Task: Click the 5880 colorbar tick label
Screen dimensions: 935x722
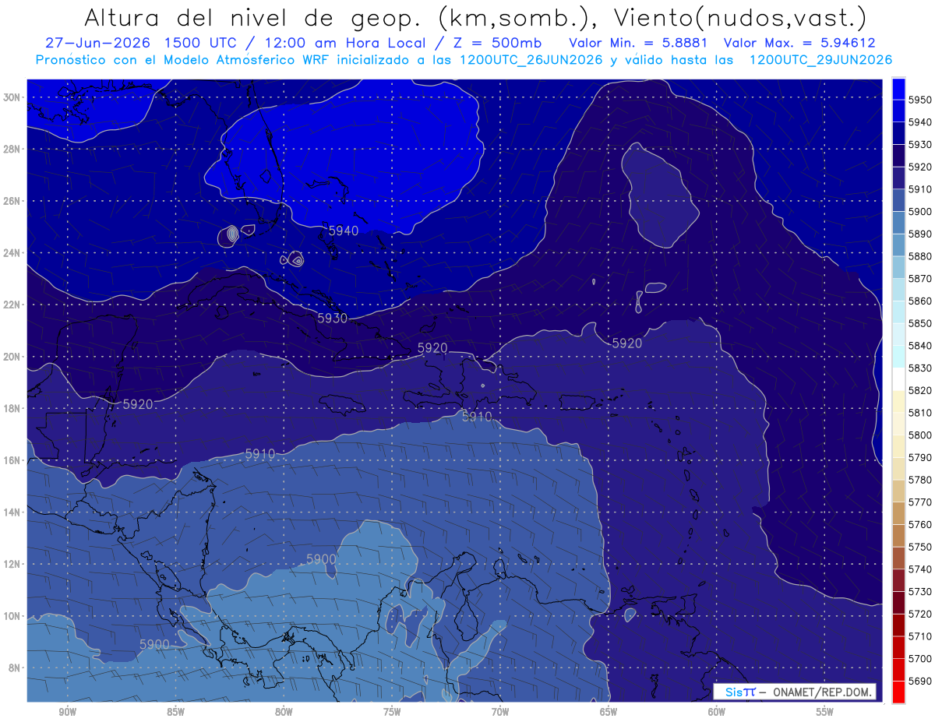Action: click(x=920, y=256)
